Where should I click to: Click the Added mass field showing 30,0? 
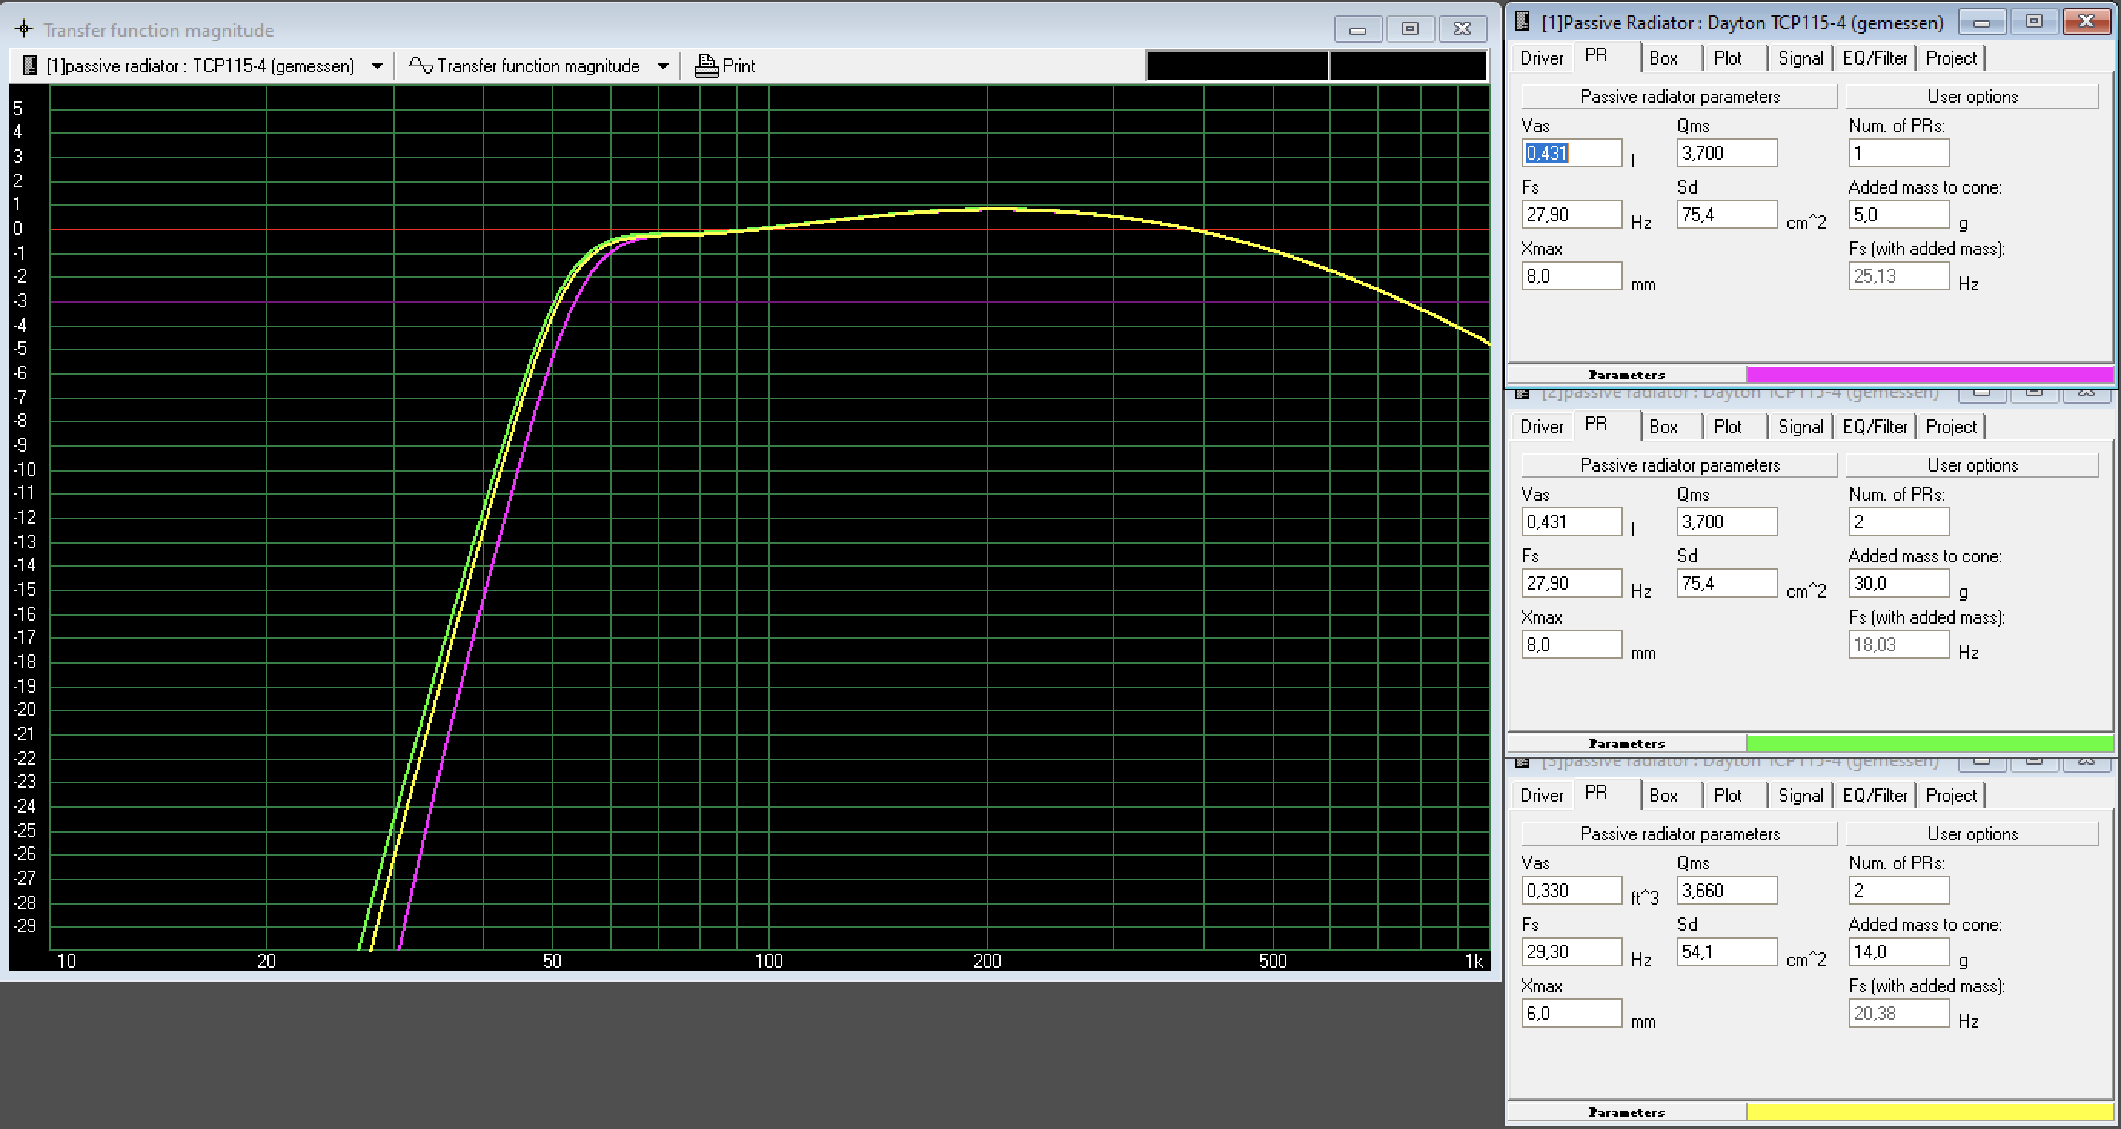[1898, 584]
